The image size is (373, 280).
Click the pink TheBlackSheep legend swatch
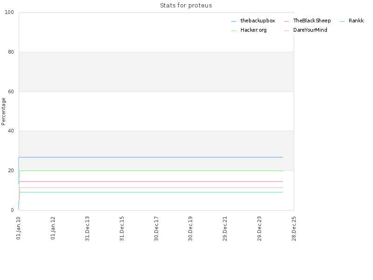(286, 21)
